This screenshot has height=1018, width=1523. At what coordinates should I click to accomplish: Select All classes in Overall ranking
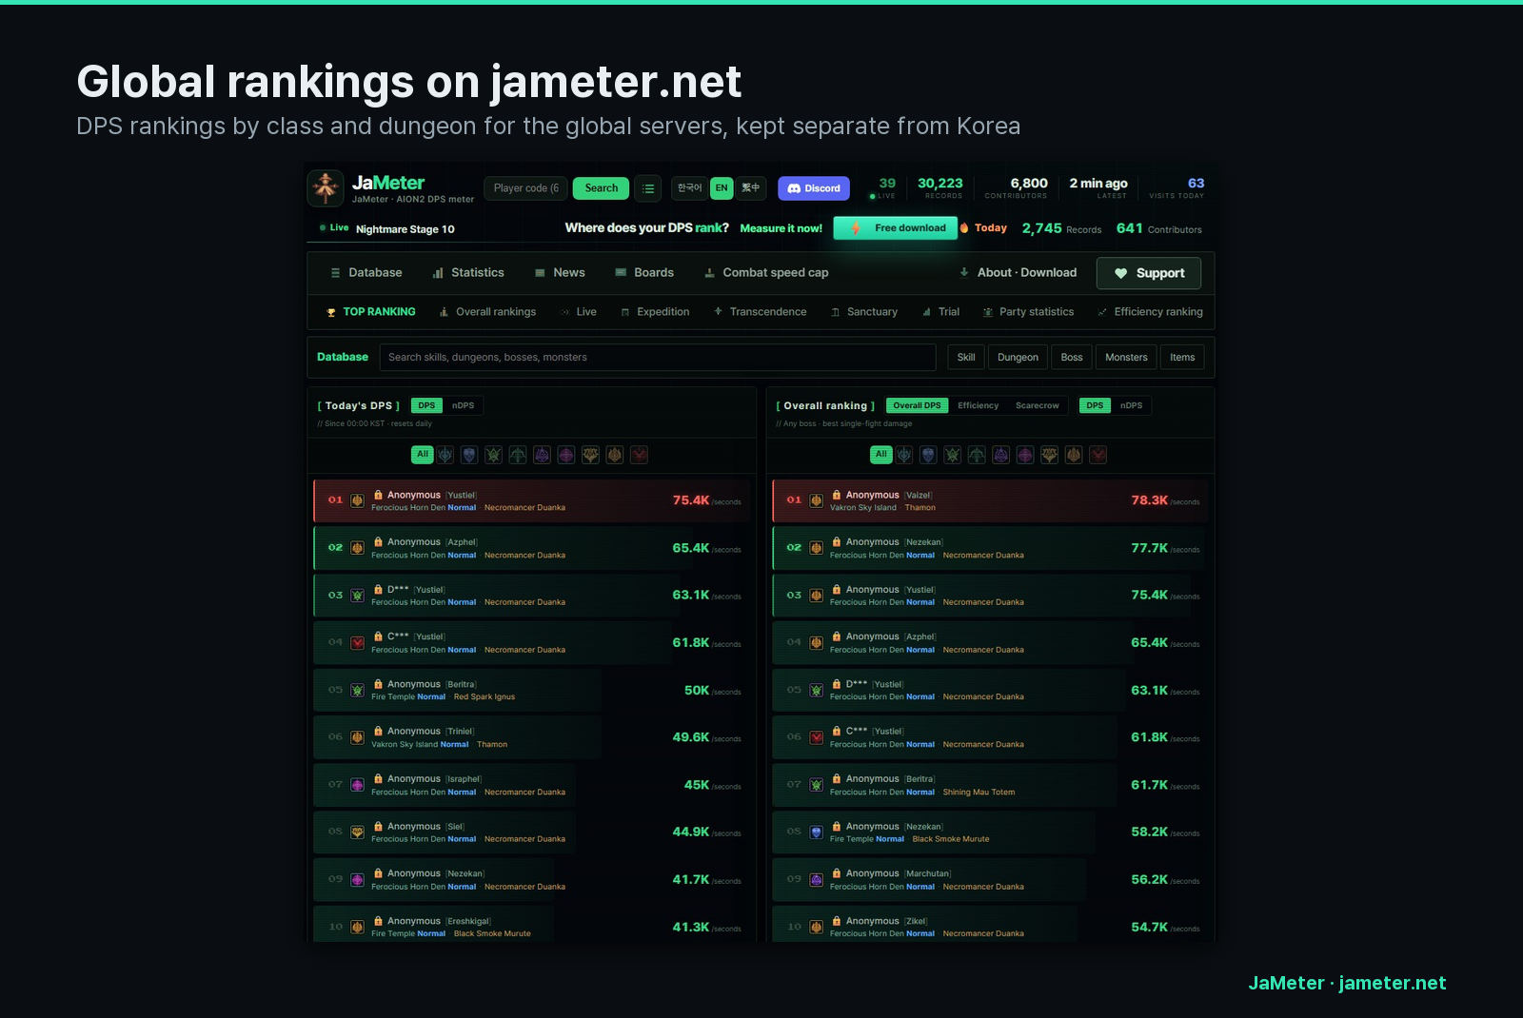click(x=881, y=455)
